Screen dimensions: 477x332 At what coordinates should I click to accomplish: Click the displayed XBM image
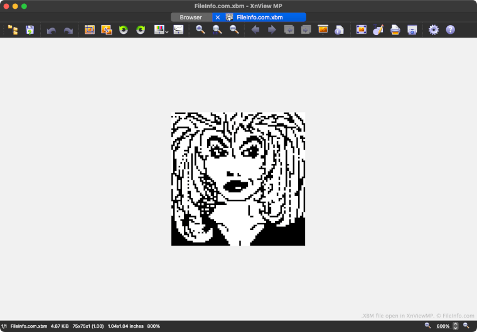point(238,179)
